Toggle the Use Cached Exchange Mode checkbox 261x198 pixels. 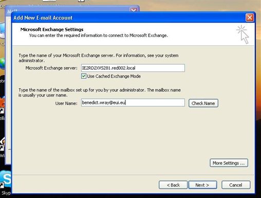coord(84,76)
